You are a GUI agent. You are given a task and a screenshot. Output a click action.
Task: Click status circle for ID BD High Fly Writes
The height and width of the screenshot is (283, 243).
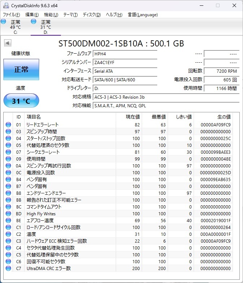(x=8, y=214)
